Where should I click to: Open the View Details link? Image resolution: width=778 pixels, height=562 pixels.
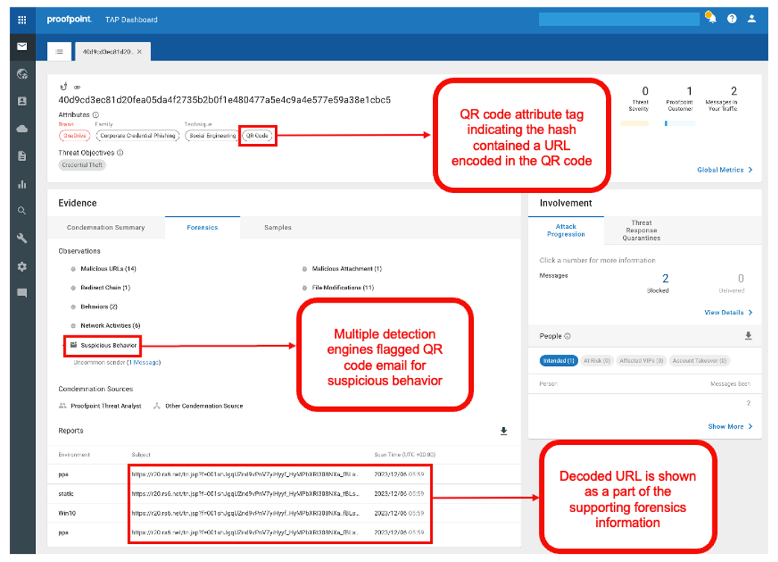728,312
